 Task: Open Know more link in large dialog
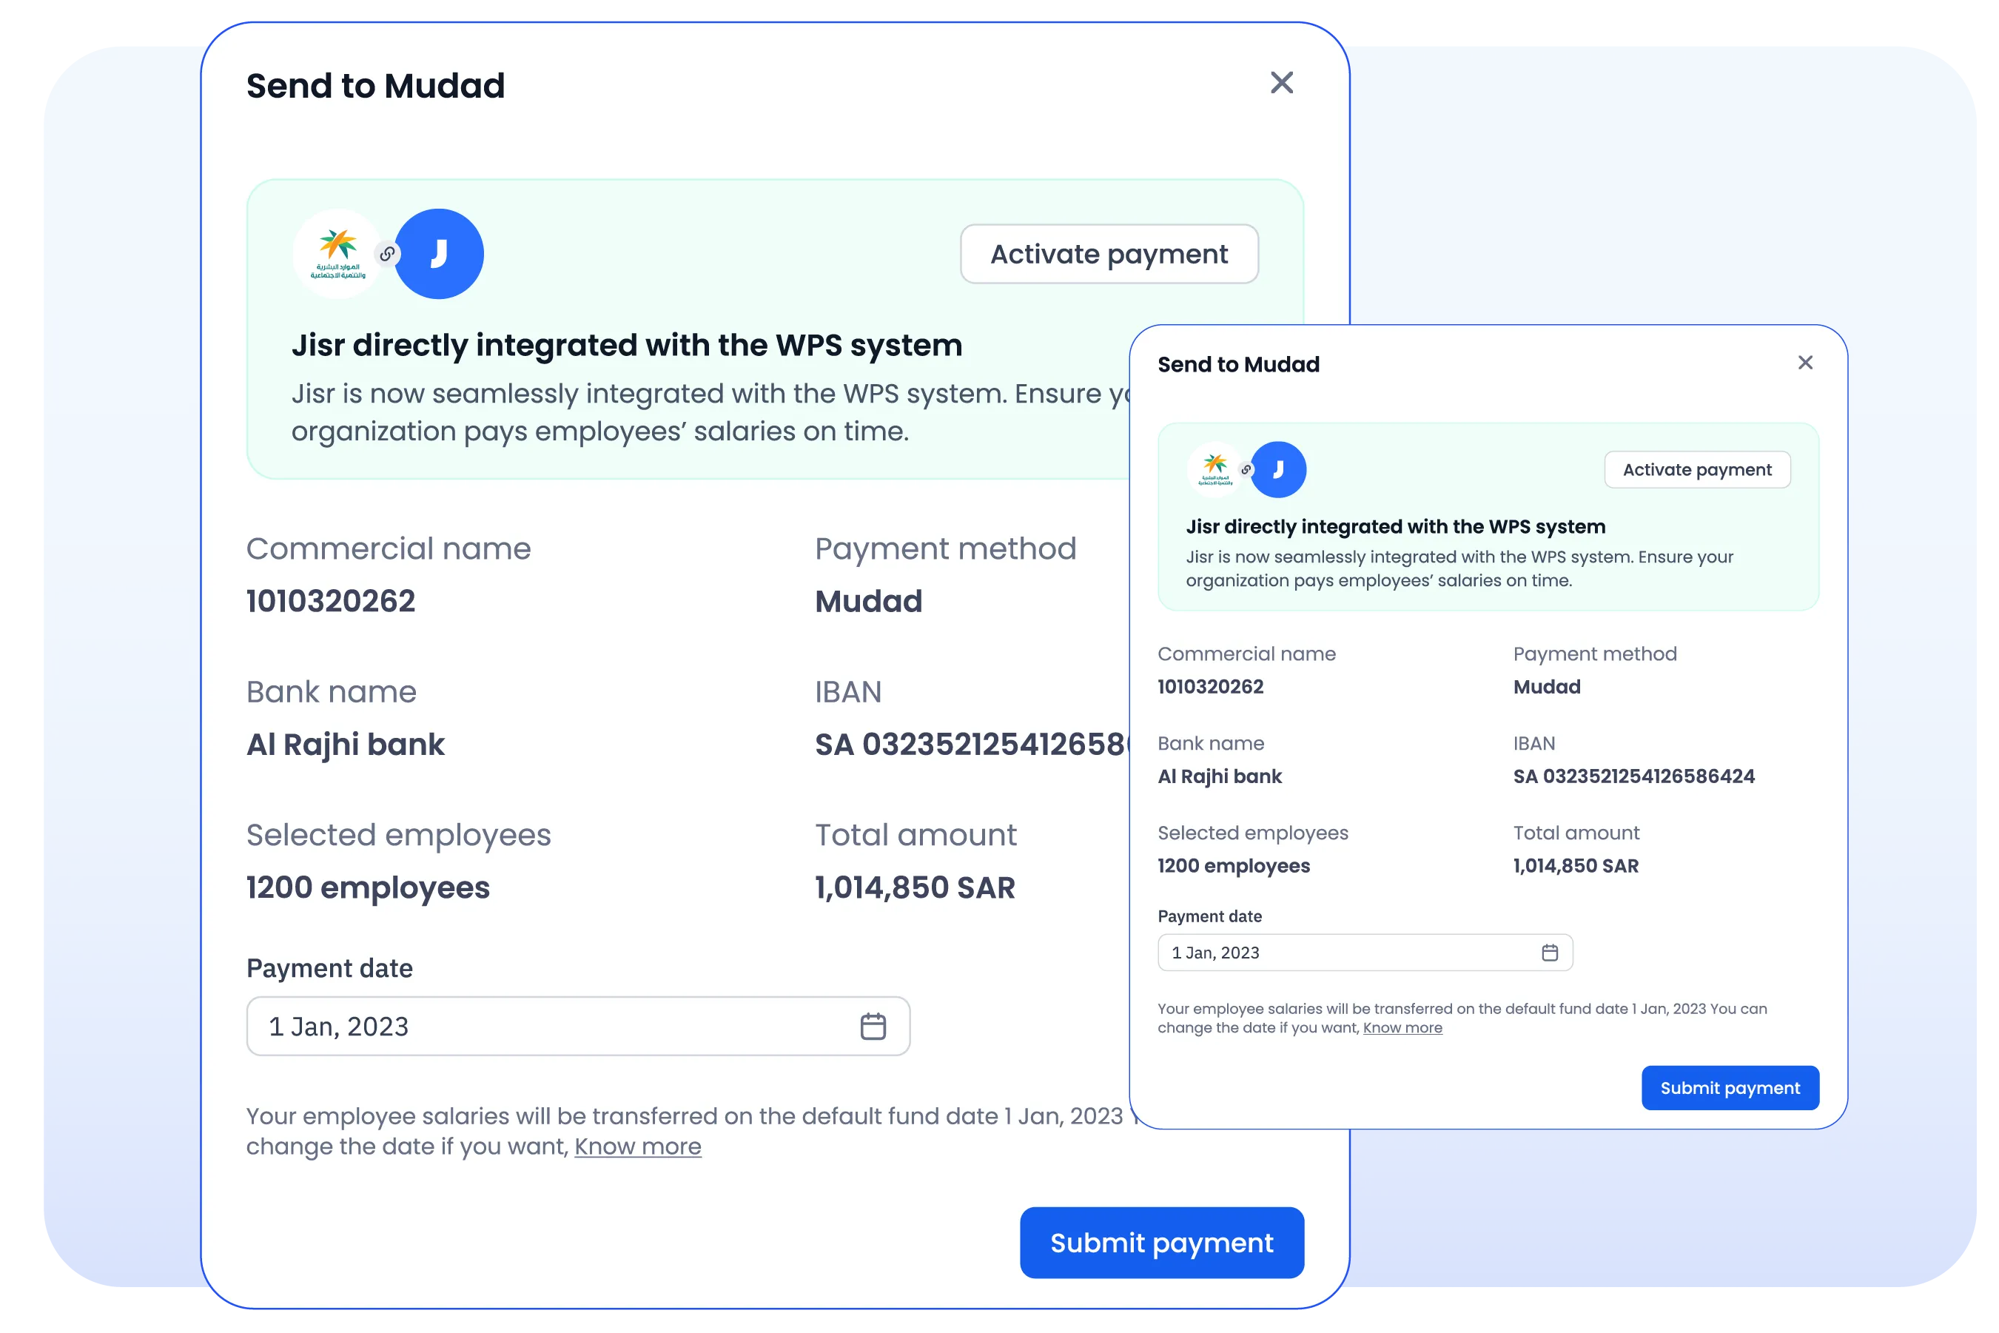click(637, 1146)
